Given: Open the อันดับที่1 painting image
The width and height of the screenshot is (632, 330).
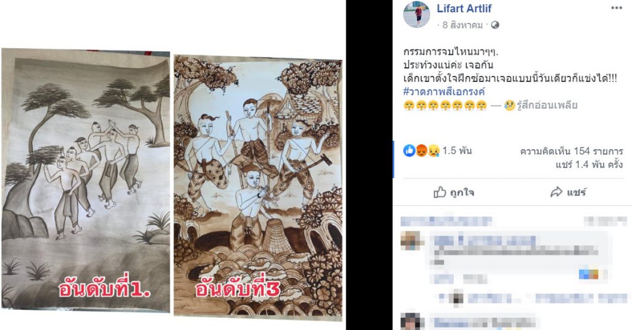Looking at the screenshot, I should click(86, 180).
